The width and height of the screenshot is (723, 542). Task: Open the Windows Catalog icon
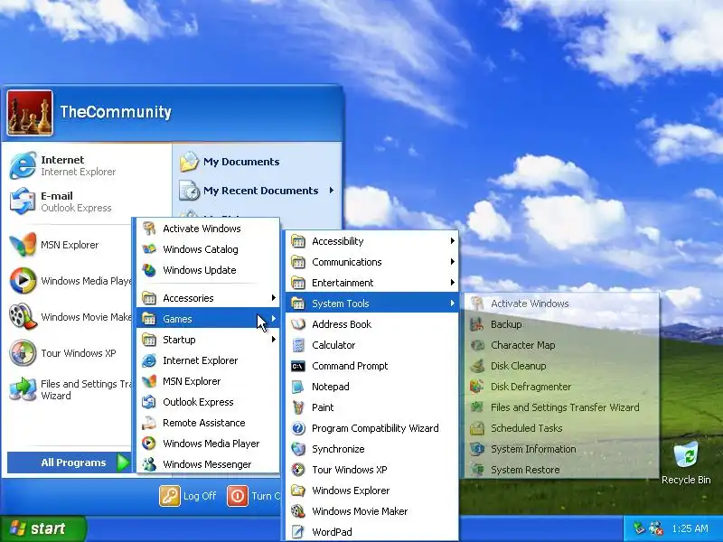coord(149,249)
